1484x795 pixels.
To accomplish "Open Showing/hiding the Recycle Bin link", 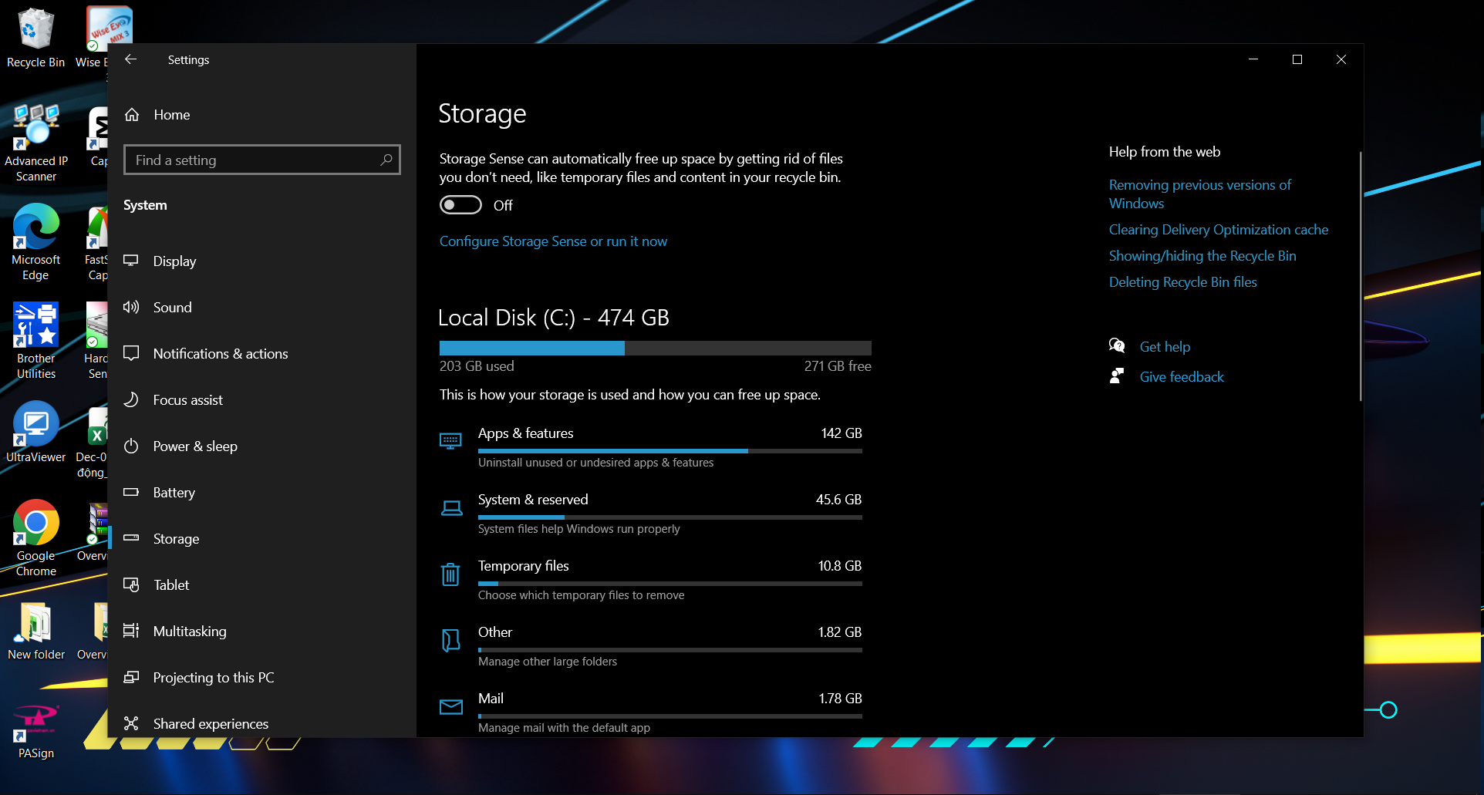I will [x=1202, y=256].
